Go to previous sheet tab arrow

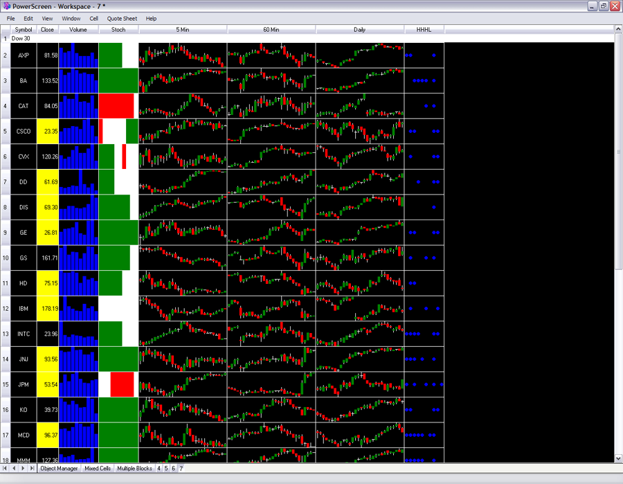tap(15, 468)
